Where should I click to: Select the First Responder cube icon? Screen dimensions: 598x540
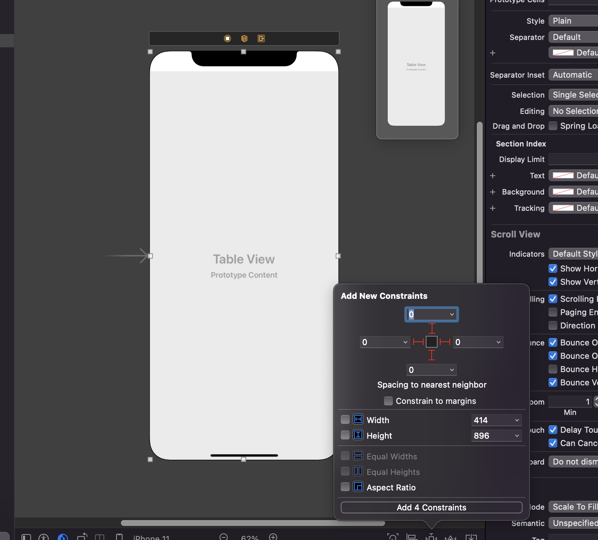[244, 38]
